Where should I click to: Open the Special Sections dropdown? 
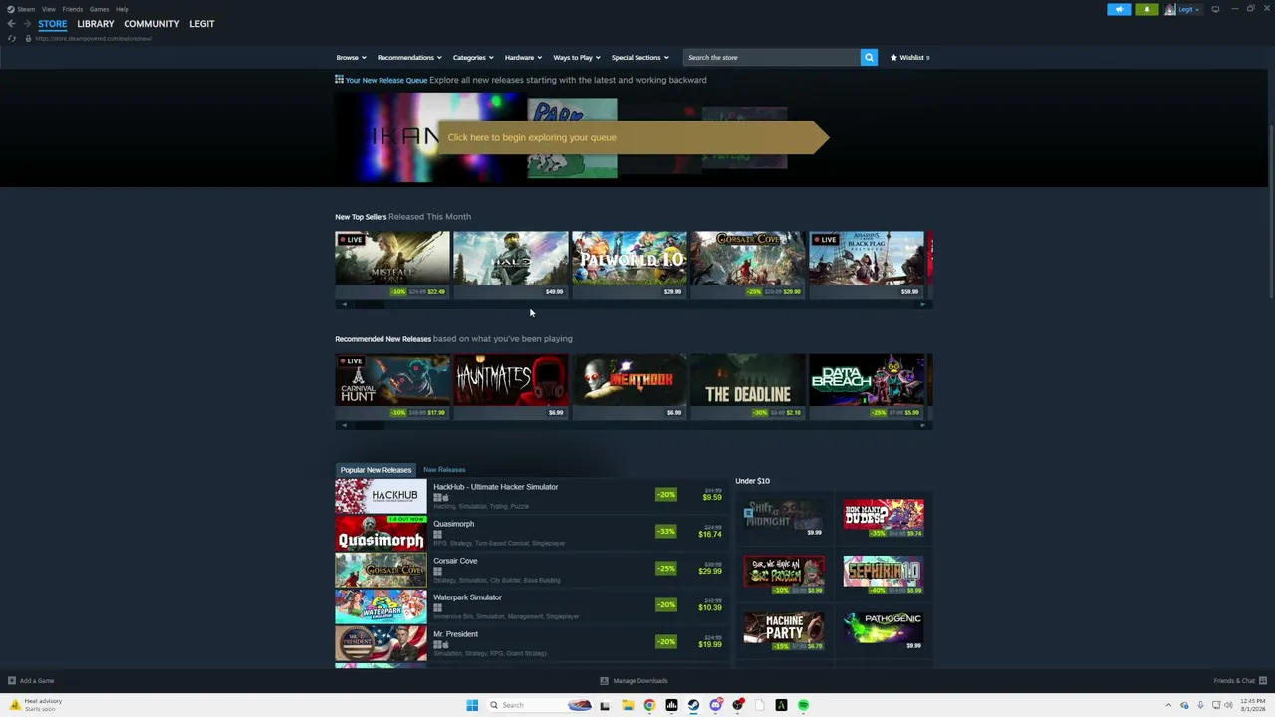pos(639,57)
